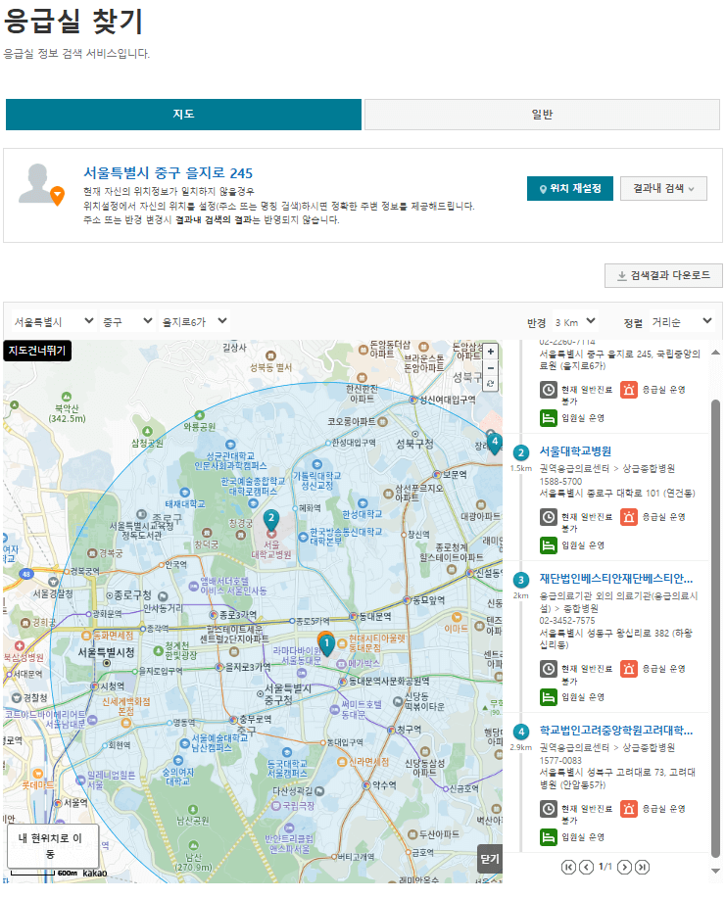Click emergency siren icon for 국립중앙의료원 entry
Image resolution: width=726 pixels, height=899 pixels.
pyautogui.click(x=629, y=390)
